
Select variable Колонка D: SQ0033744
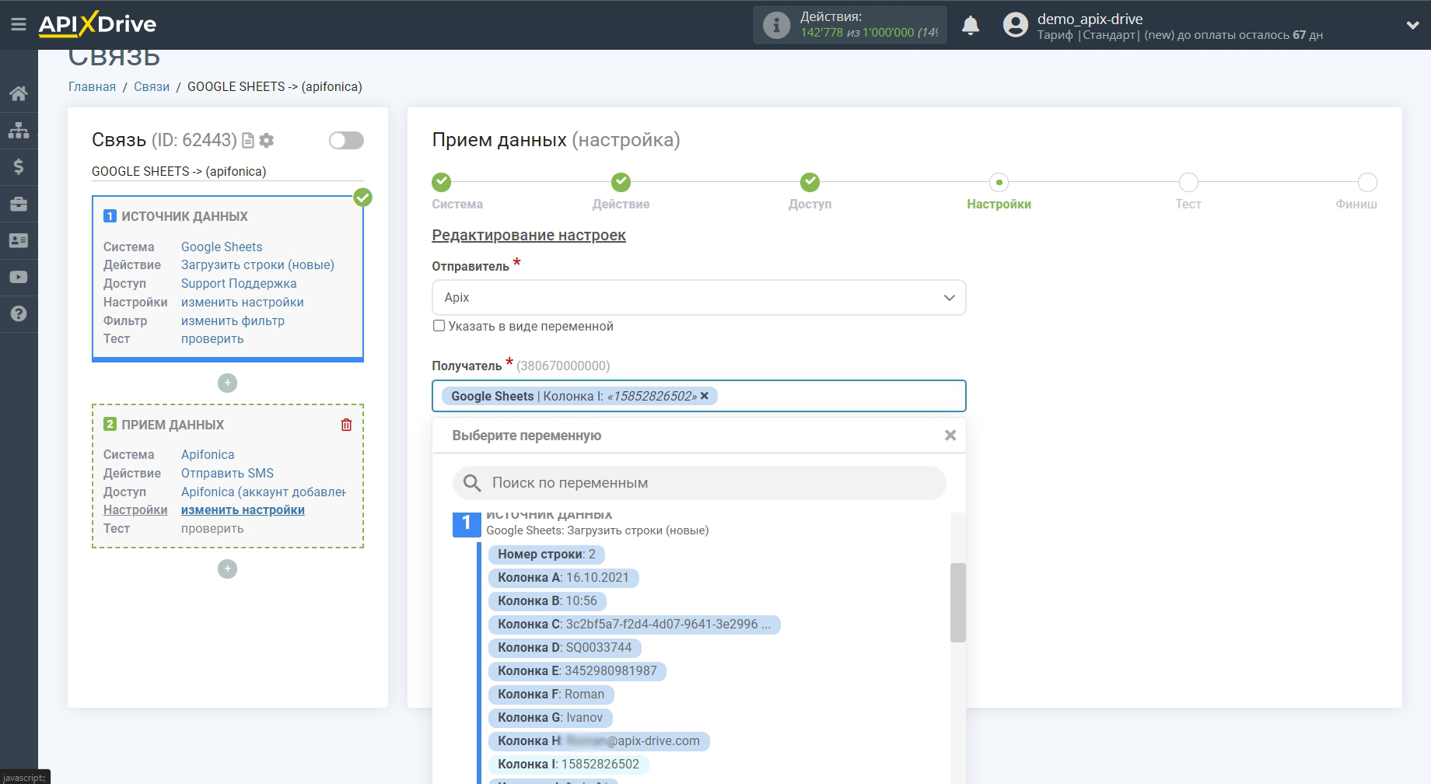(x=565, y=648)
